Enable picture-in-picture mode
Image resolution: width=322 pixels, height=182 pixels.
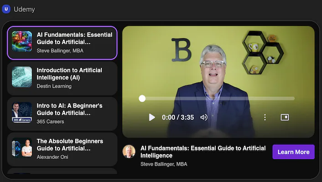click(285, 117)
